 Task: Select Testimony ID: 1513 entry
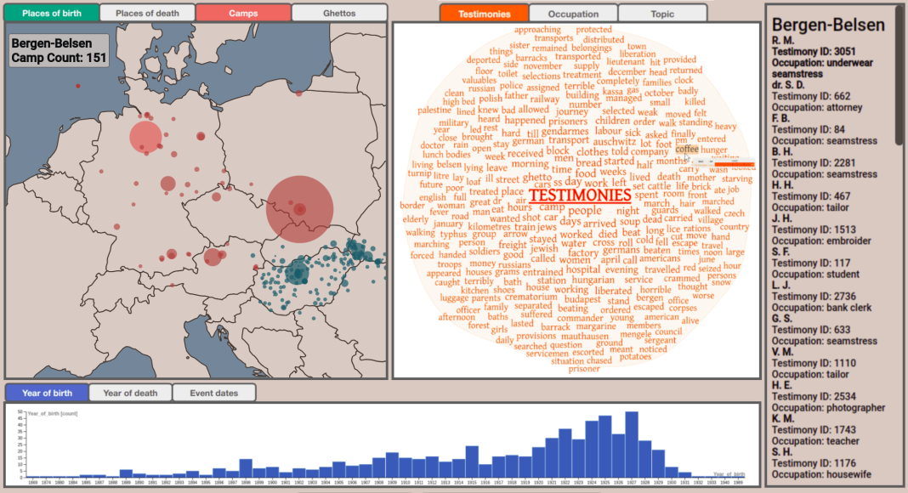coord(813,229)
